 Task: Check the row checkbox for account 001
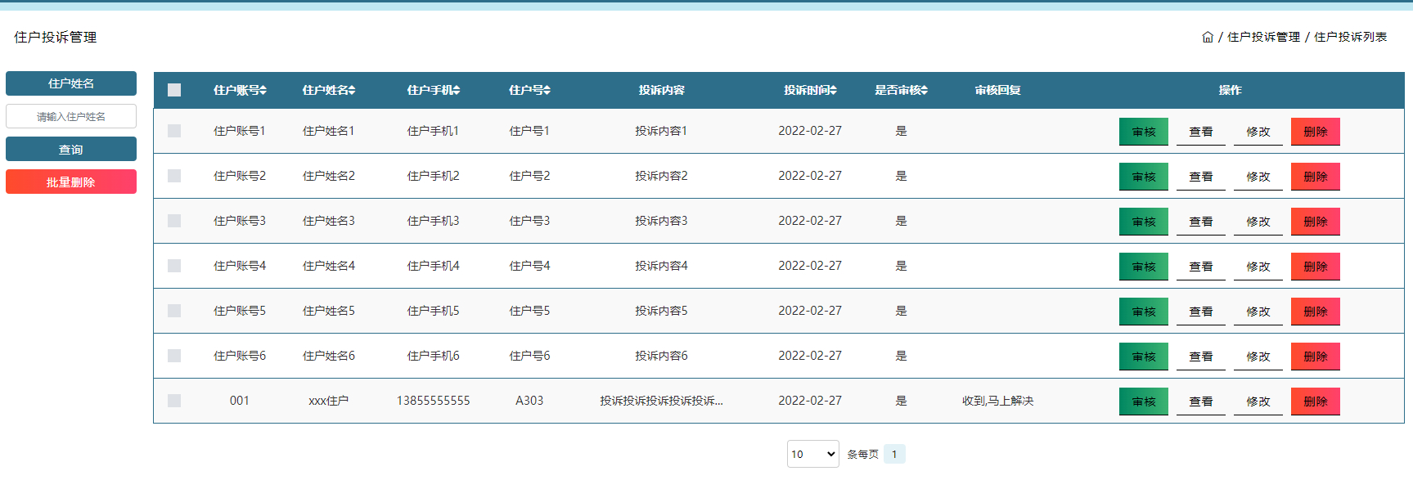(x=174, y=401)
